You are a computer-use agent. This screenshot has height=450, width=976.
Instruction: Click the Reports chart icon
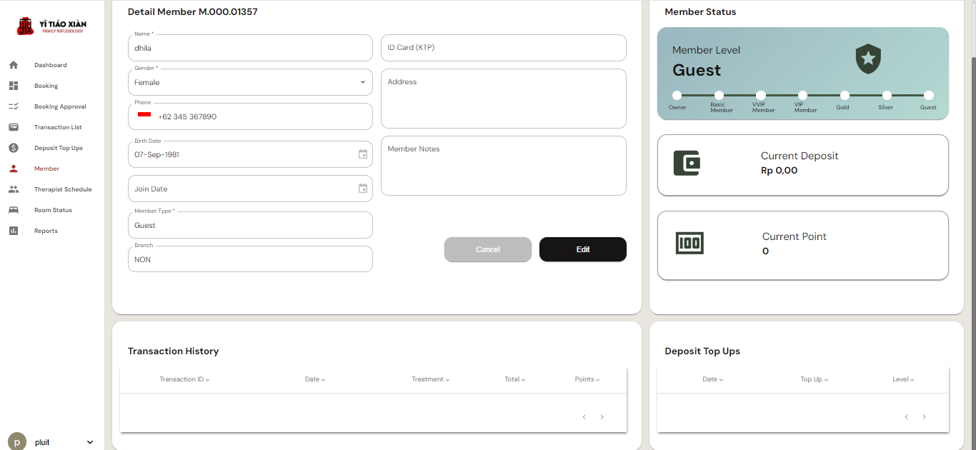pos(14,231)
